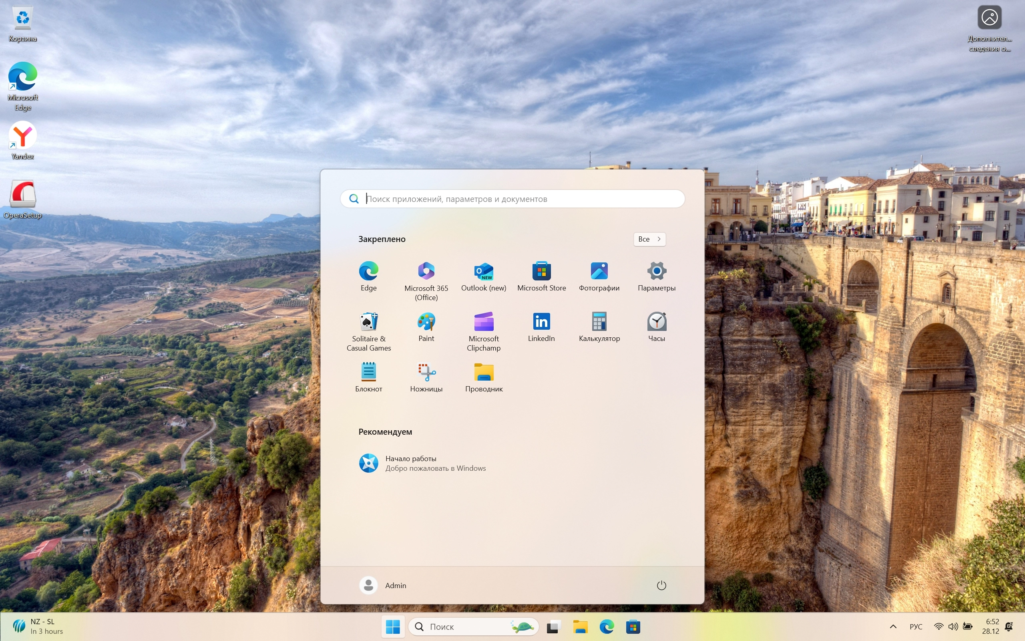Open LinkedIn pinned app
This screenshot has width=1025, height=641.
tap(541, 322)
